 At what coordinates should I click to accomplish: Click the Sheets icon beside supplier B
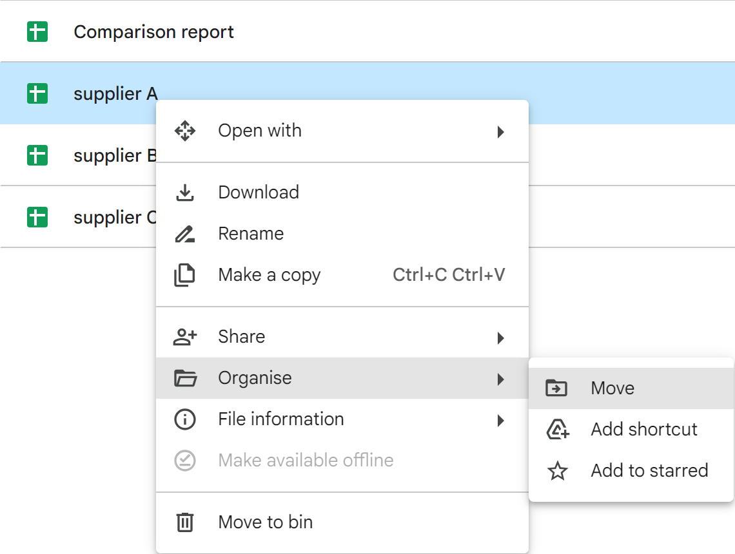tap(37, 155)
